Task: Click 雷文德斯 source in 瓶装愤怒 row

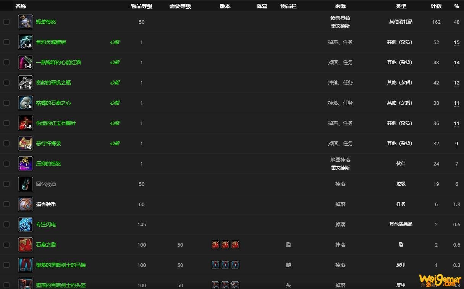Action: (340, 26)
